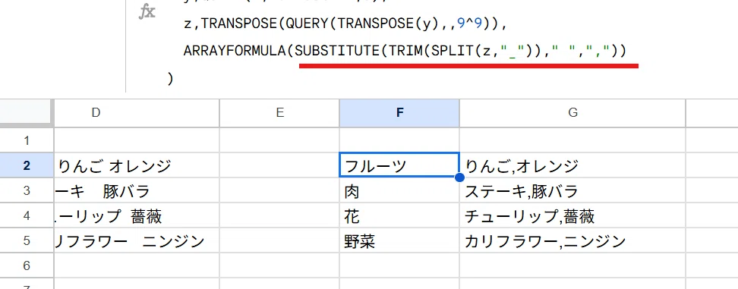Click cell D2 with りんご オレンジ
The image size is (738, 289).
pyautogui.click(x=137, y=165)
